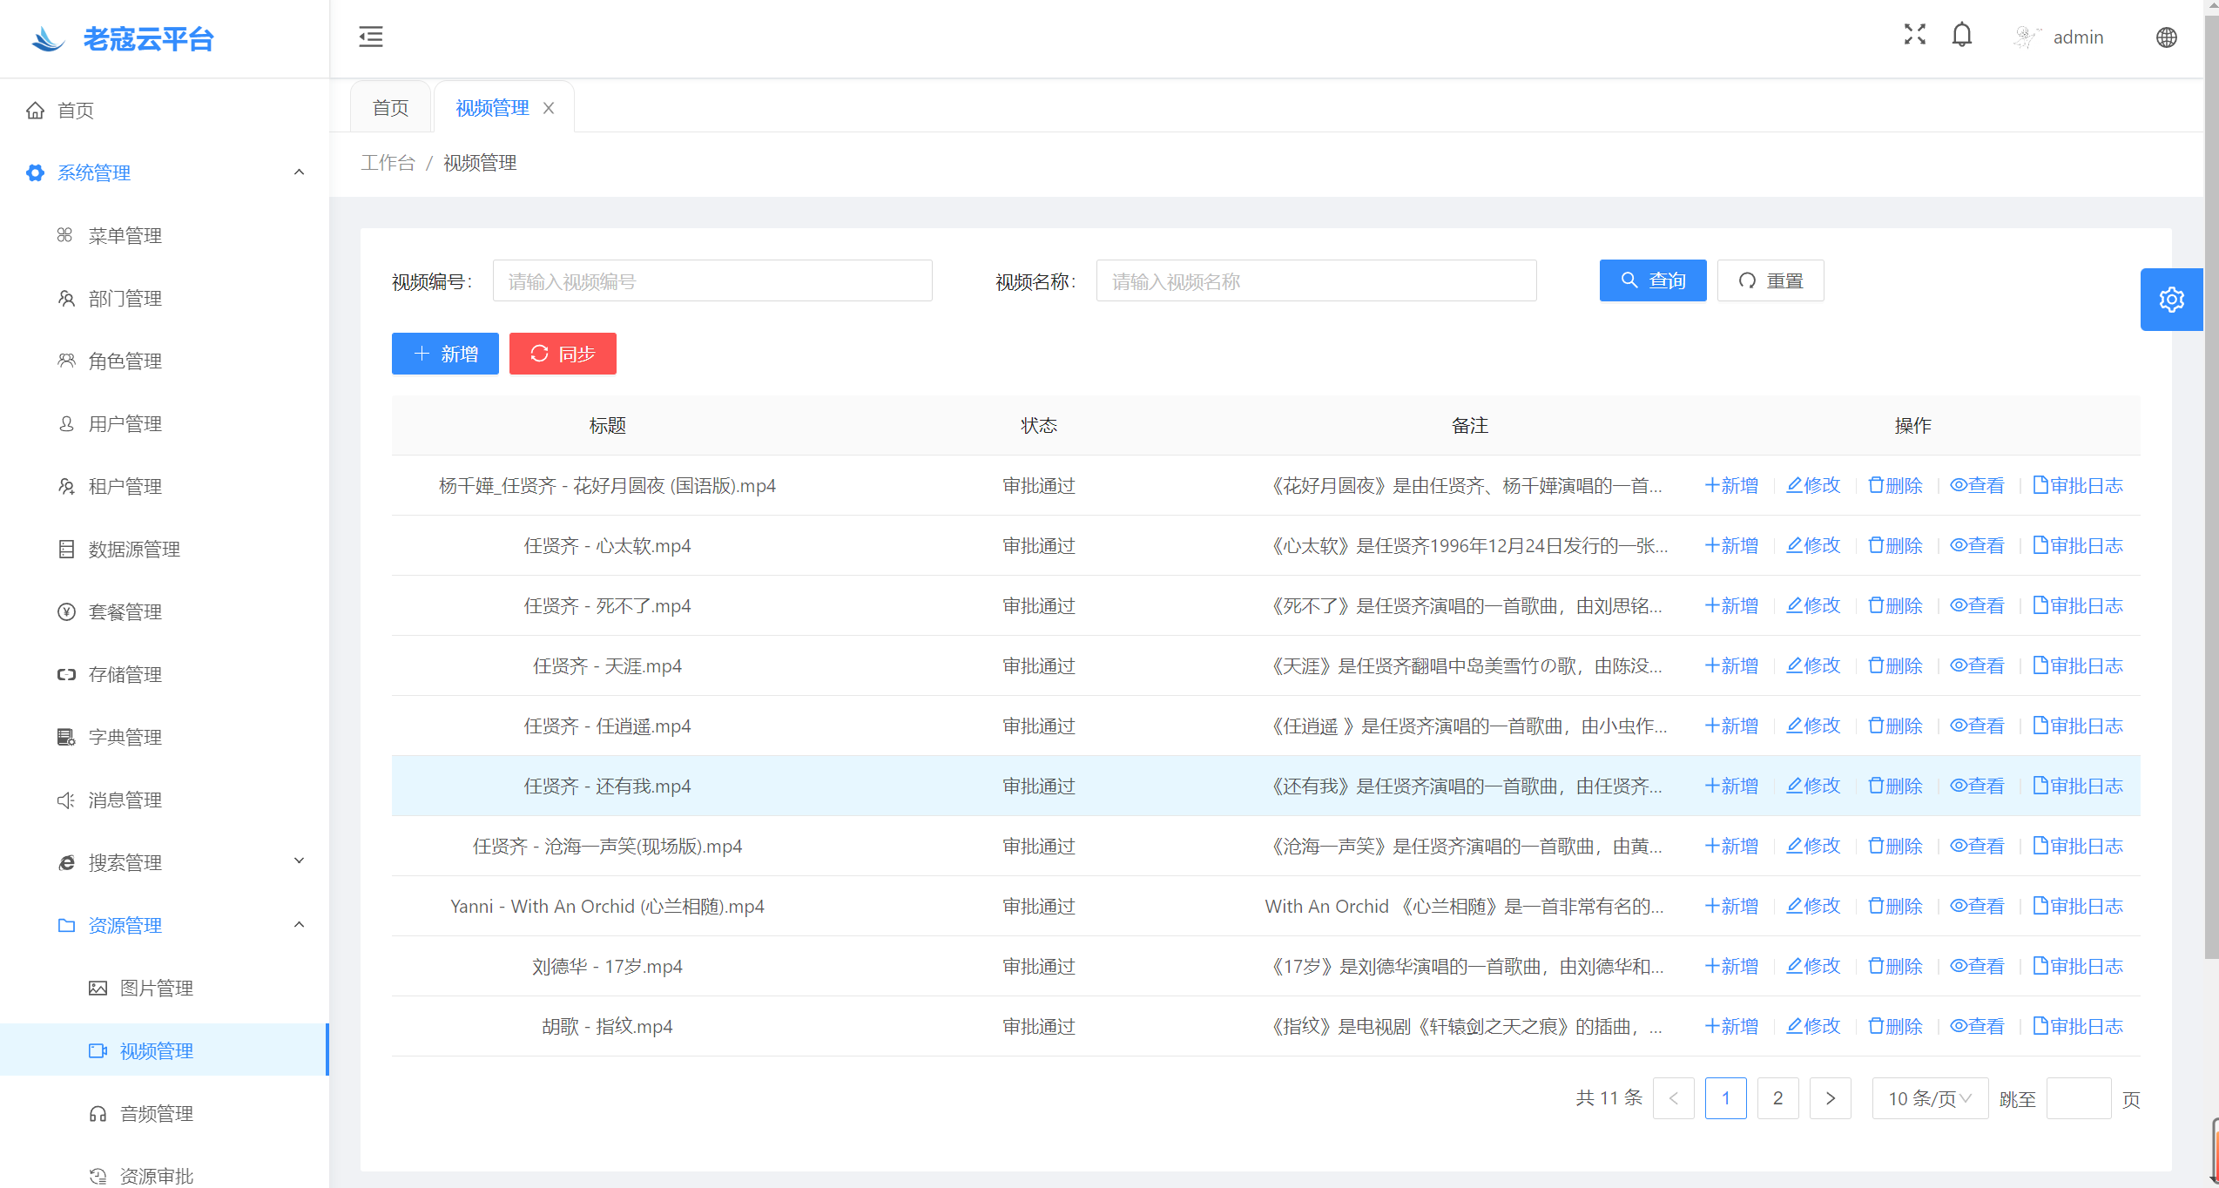Enter fullscreen mode via the expand icon
The width and height of the screenshot is (2219, 1188).
1914,35
